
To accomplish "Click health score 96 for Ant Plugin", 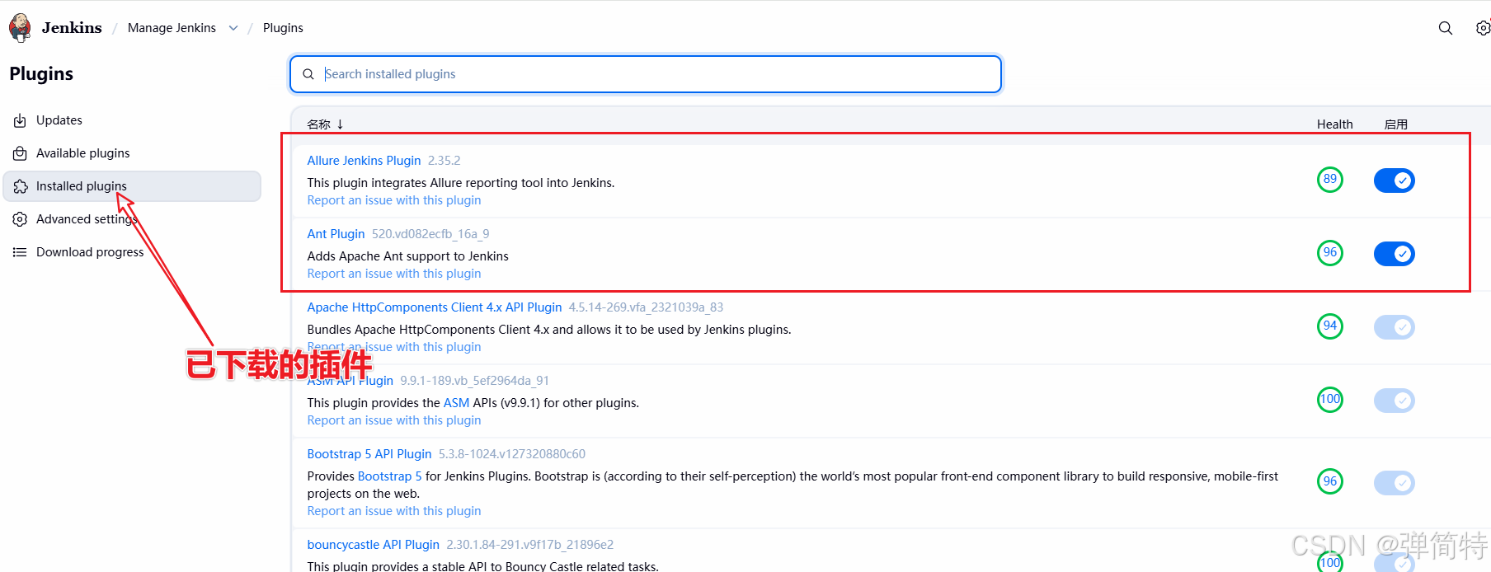I will point(1330,253).
